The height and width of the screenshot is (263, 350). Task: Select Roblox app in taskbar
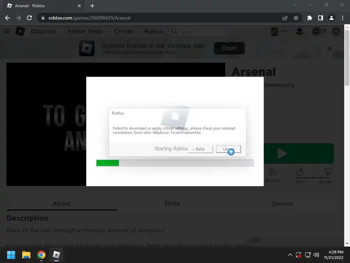tap(56, 255)
